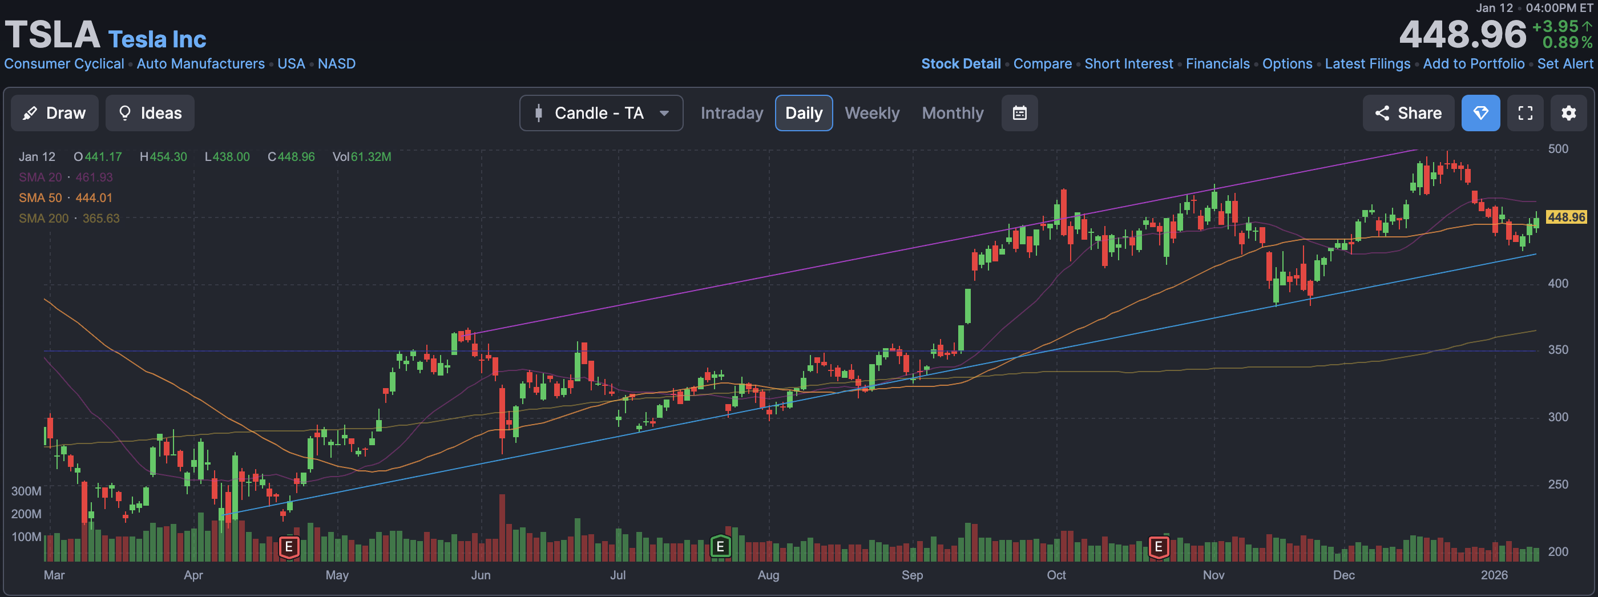Viewport: 1598px width, 597px height.
Task: Click the USA country link
Action: coord(291,63)
